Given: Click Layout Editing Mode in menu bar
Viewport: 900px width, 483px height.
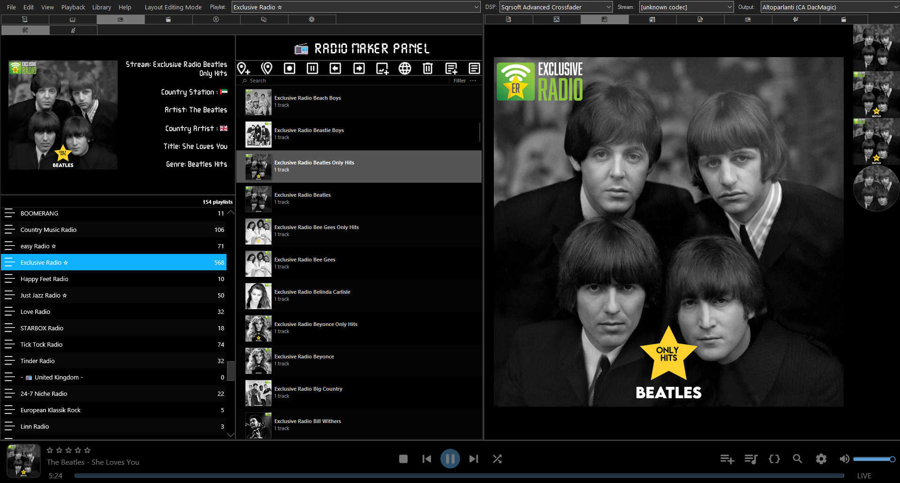Looking at the screenshot, I should point(173,7).
